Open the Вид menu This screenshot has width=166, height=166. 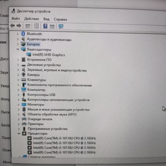46,19
